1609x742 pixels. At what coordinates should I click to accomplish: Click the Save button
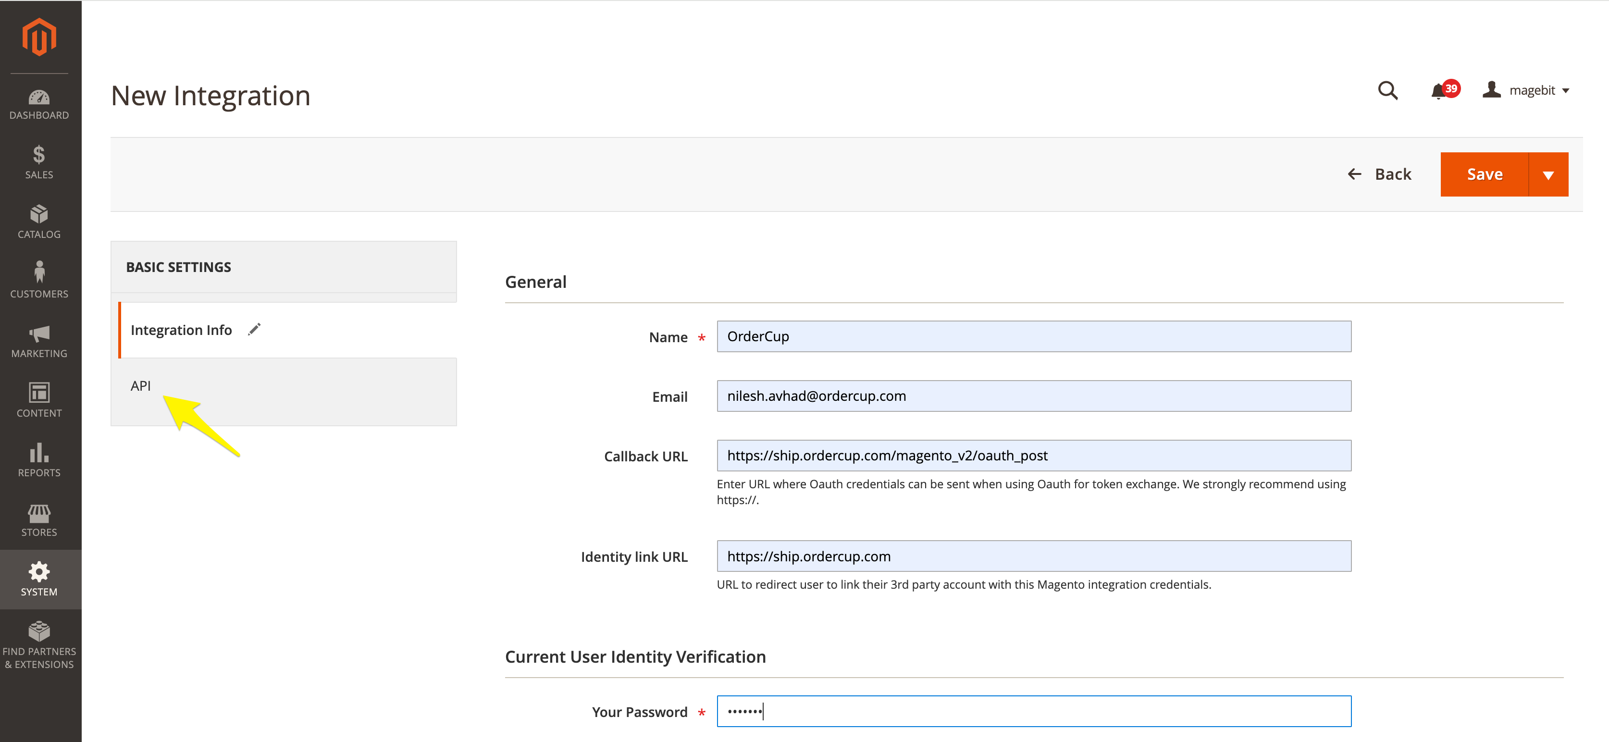(x=1484, y=175)
